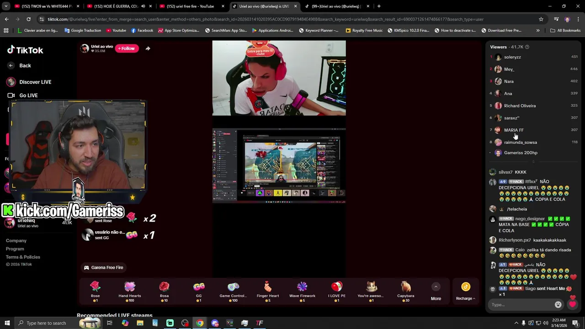Send the Rosa gift

tap(164, 292)
